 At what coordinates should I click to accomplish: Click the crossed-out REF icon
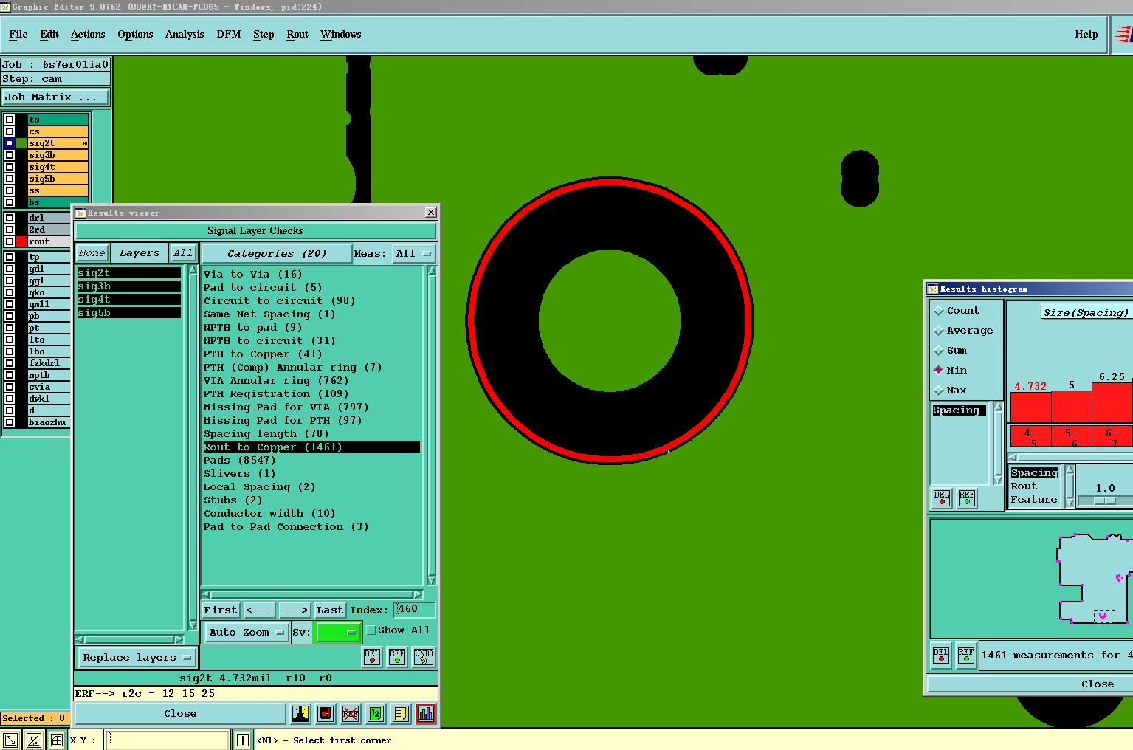351,713
